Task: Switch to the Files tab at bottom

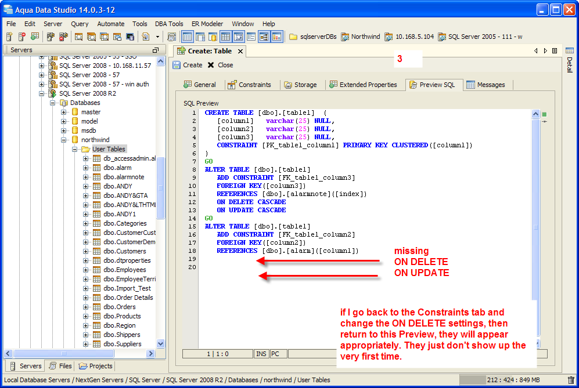Action: [x=60, y=366]
